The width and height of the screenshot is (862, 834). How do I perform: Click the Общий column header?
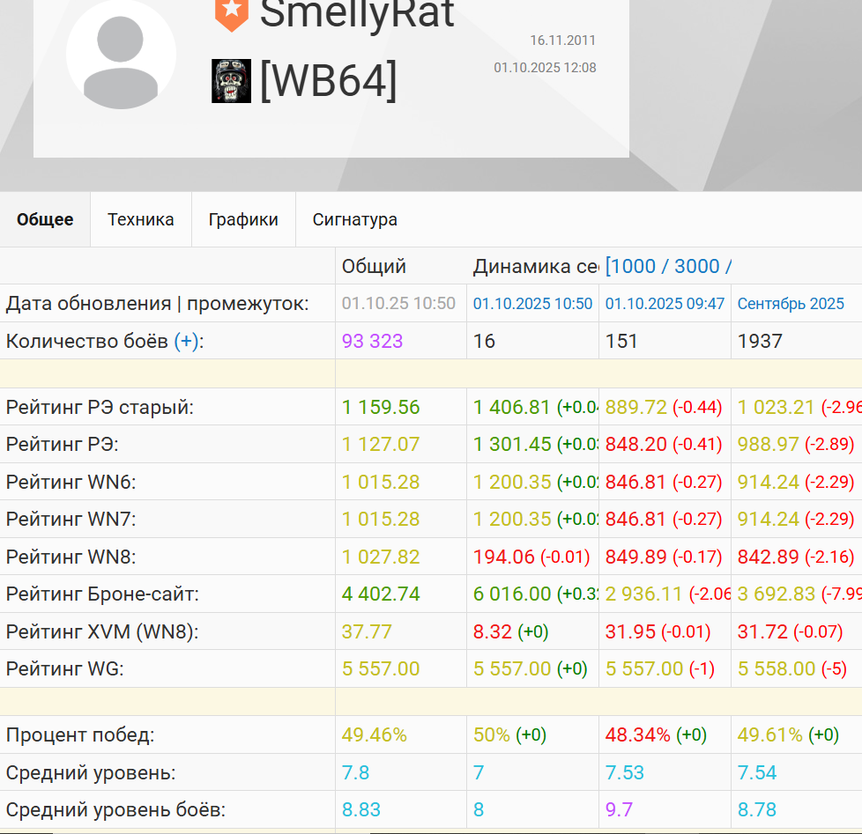pos(374,266)
